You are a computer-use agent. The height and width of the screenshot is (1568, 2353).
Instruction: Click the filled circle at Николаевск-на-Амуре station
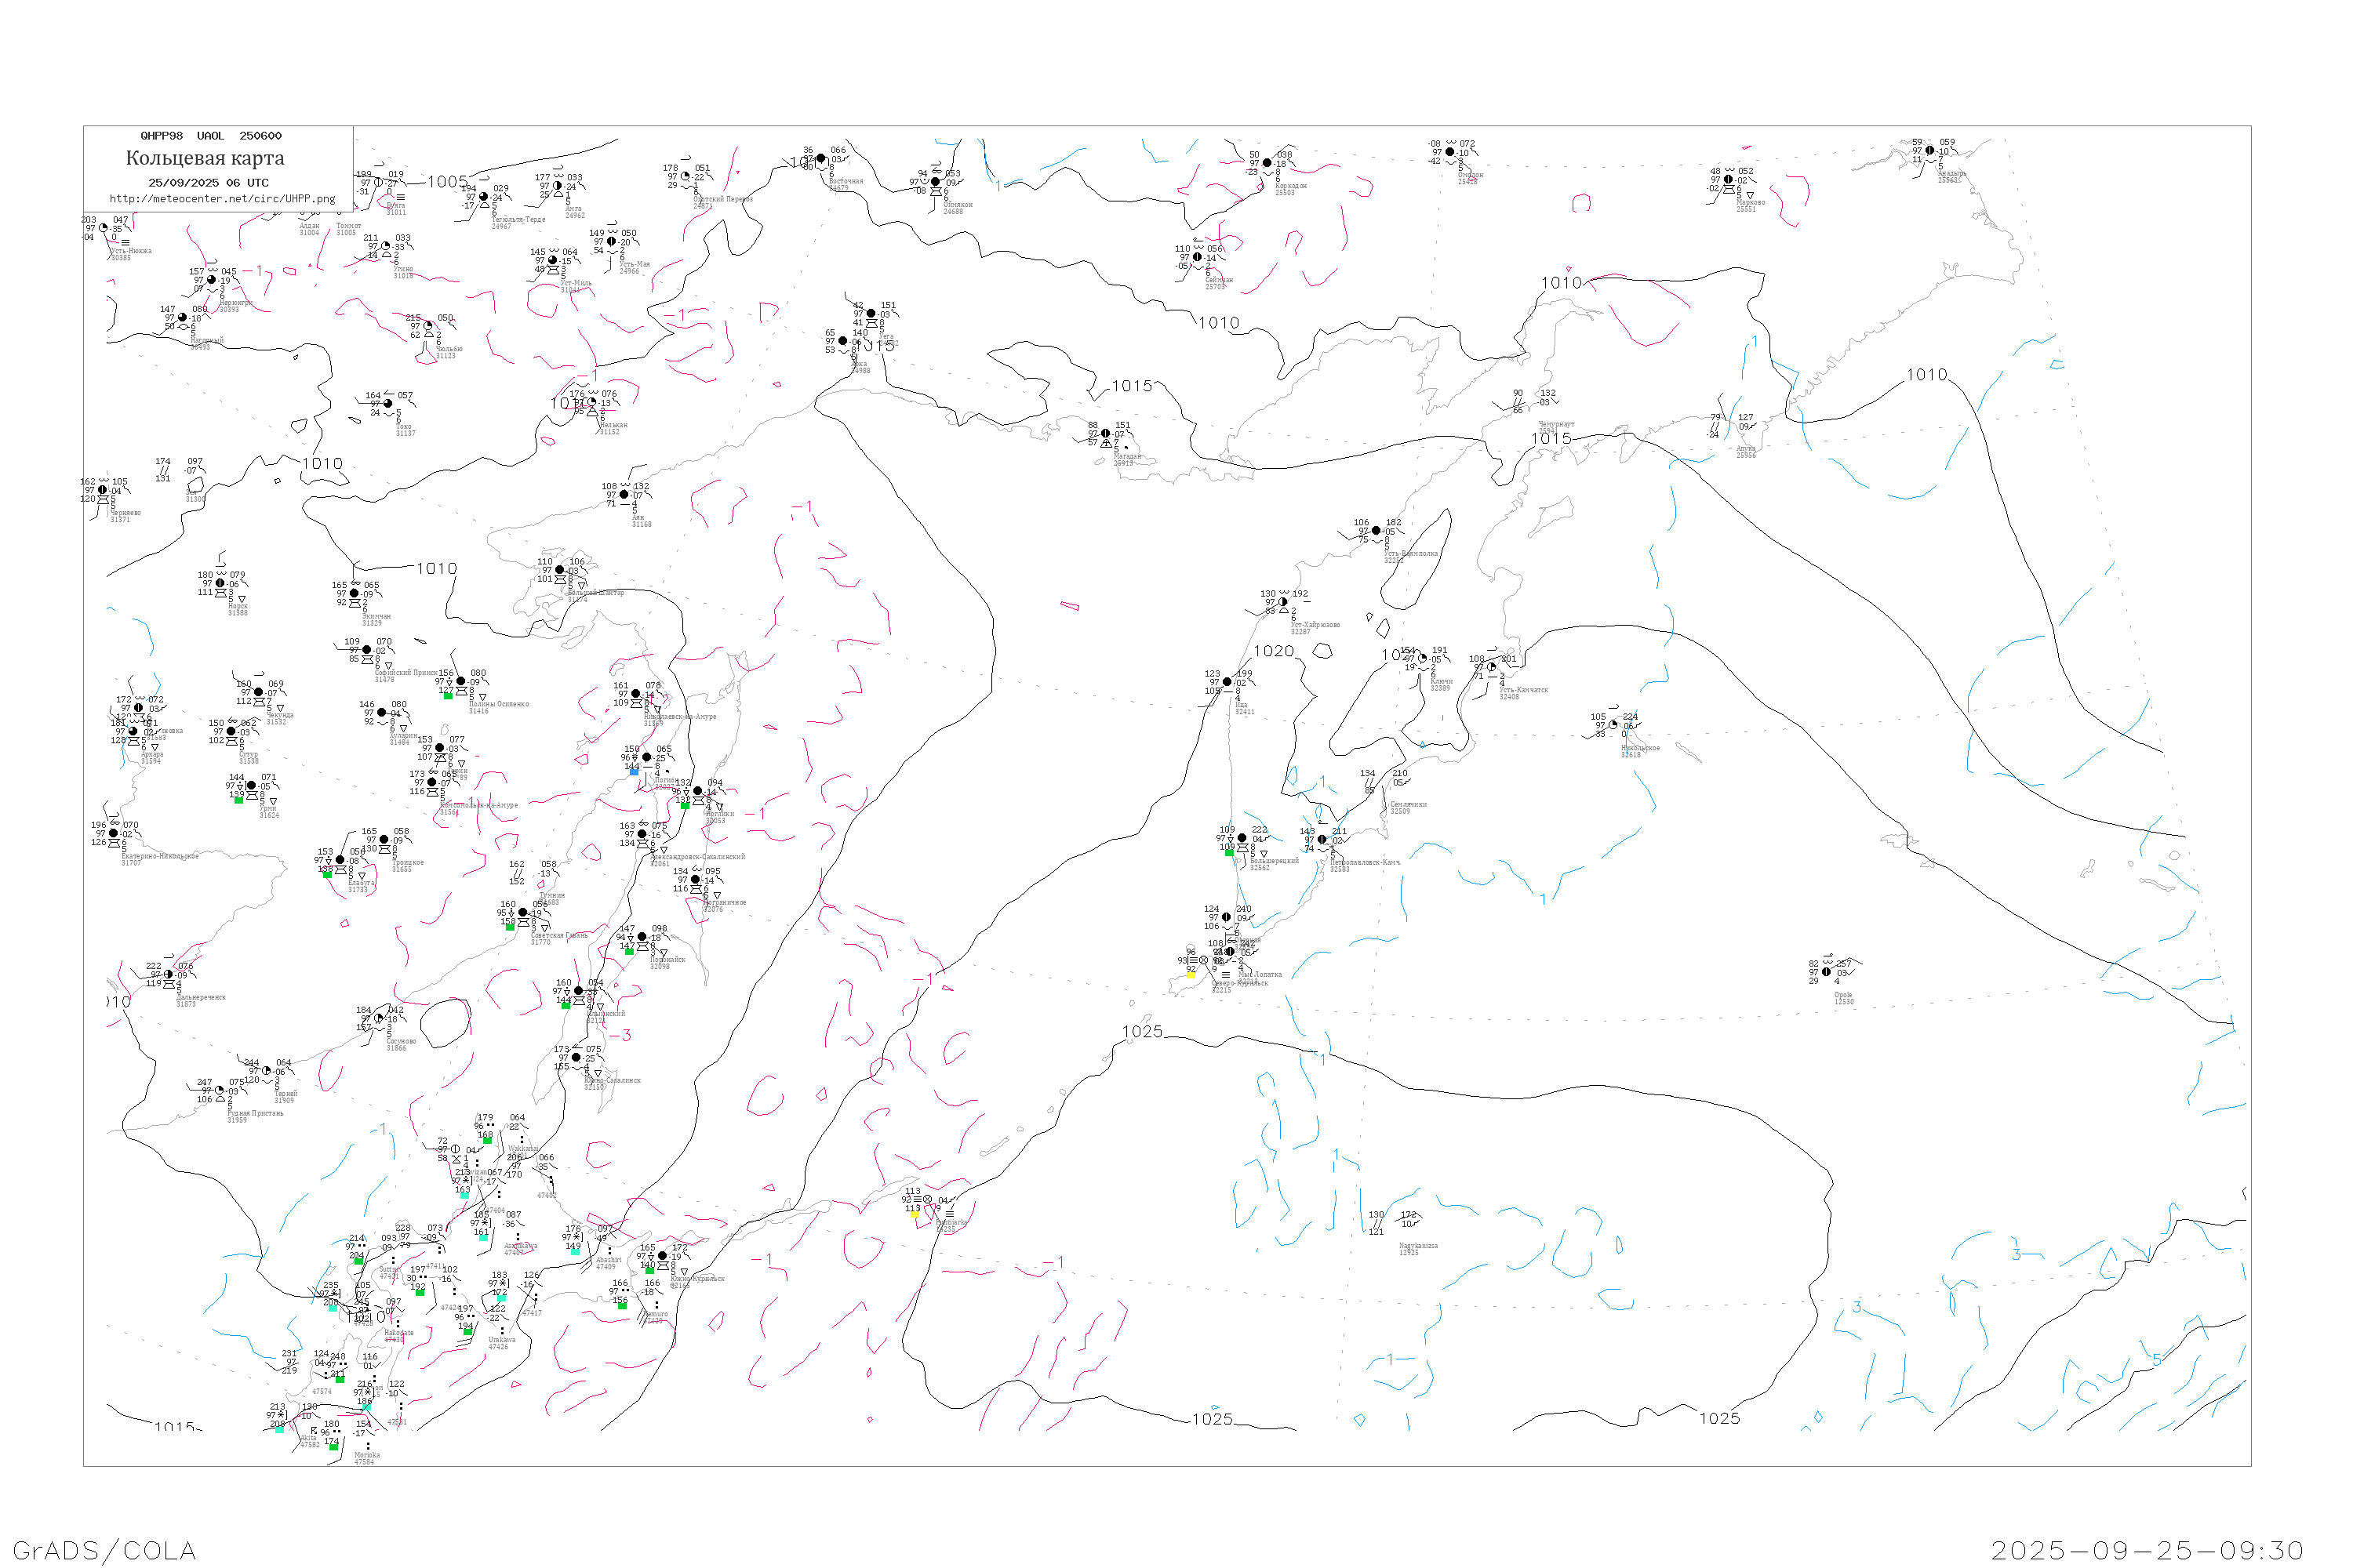tap(635, 694)
